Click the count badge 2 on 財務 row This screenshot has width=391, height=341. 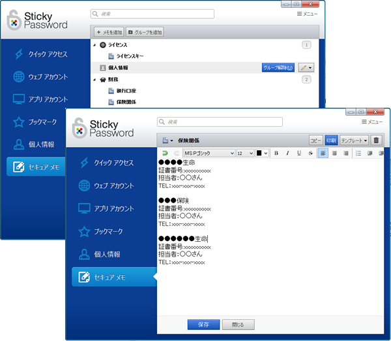coord(306,80)
